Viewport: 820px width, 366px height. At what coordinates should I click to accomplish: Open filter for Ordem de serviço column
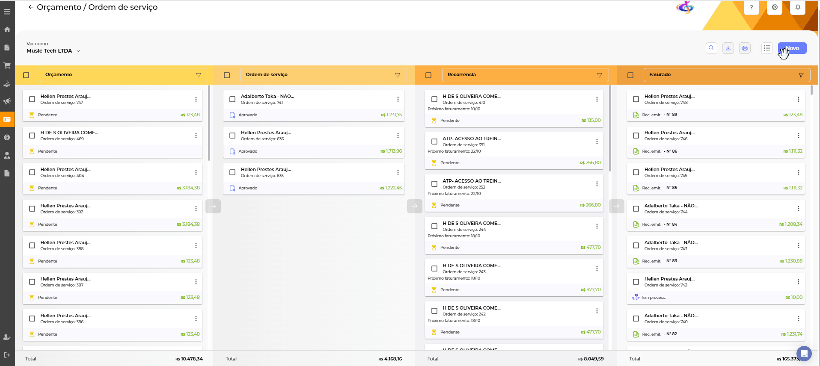(x=398, y=75)
